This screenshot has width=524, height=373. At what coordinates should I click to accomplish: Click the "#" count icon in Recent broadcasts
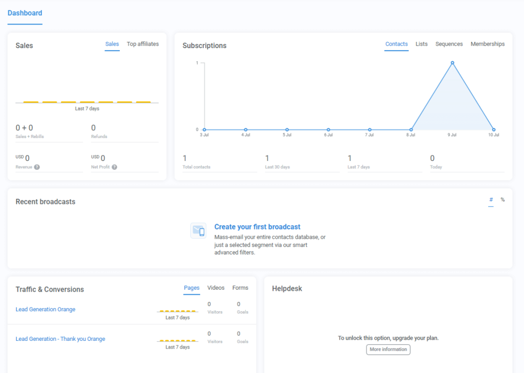click(x=491, y=200)
